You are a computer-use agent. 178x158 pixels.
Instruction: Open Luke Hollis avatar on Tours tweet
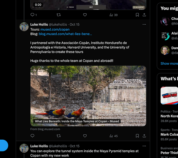pyautogui.click(x=24, y=27)
